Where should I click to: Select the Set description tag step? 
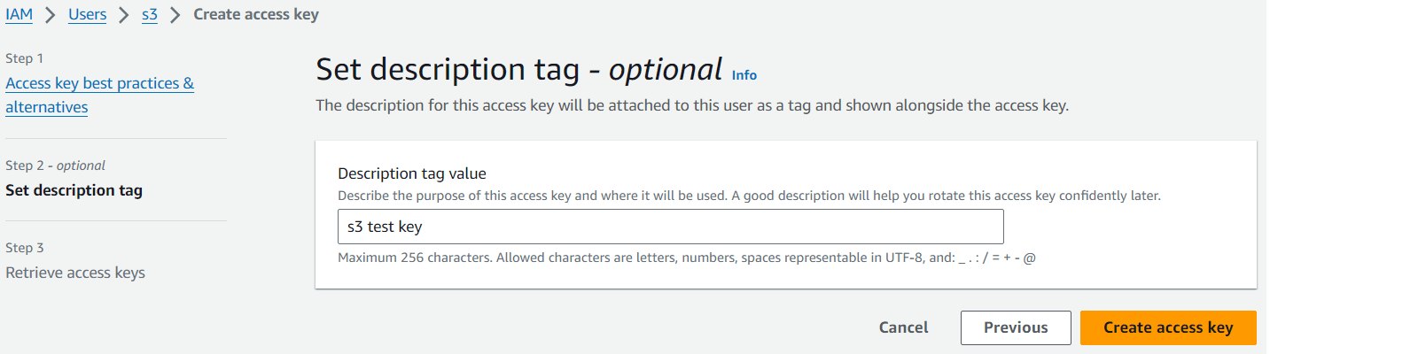(74, 190)
